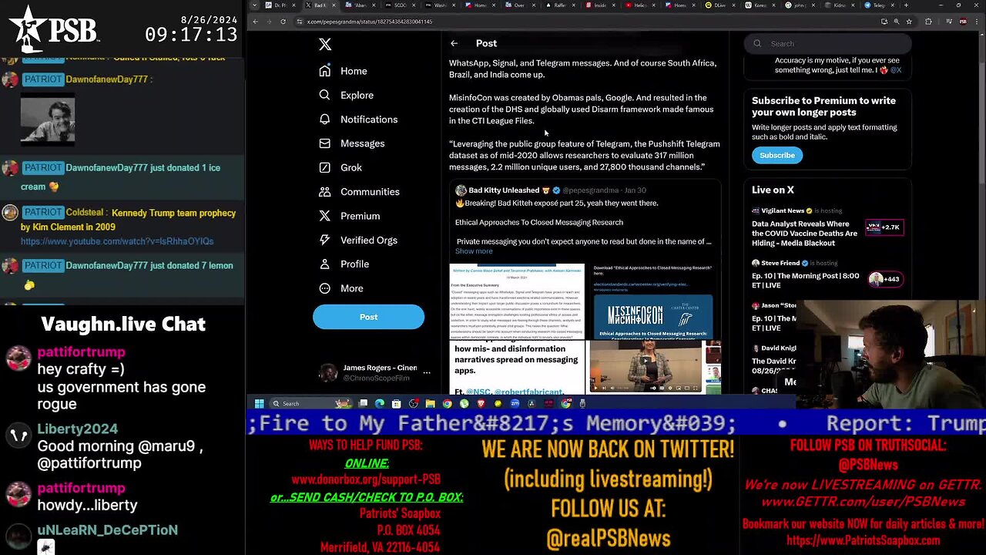
Task: Click the Verified Orgs lightning icon
Action: pyautogui.click(x=325, y=240)
